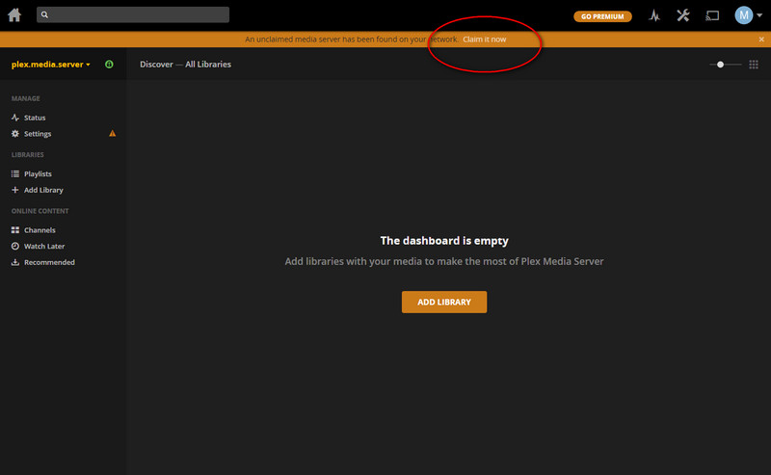Open Settings in the sidebar
This screenshot has height=475, width=771.
click(32, 134)
